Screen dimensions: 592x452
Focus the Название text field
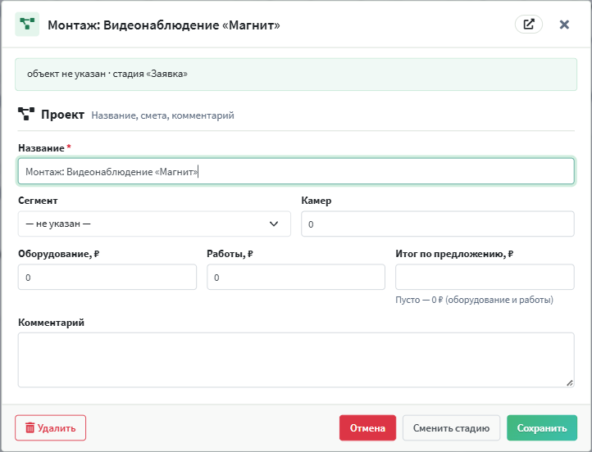tap(296, 171)
